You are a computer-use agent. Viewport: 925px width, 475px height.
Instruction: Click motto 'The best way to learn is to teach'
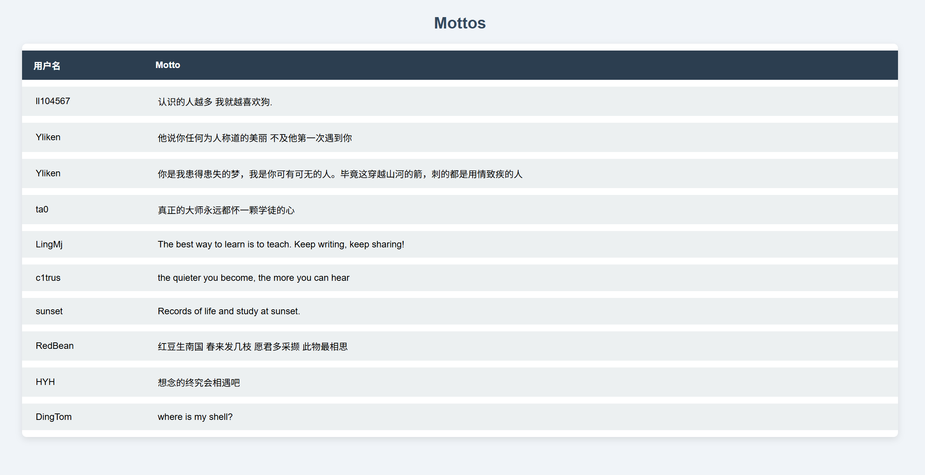click(281, 244)
